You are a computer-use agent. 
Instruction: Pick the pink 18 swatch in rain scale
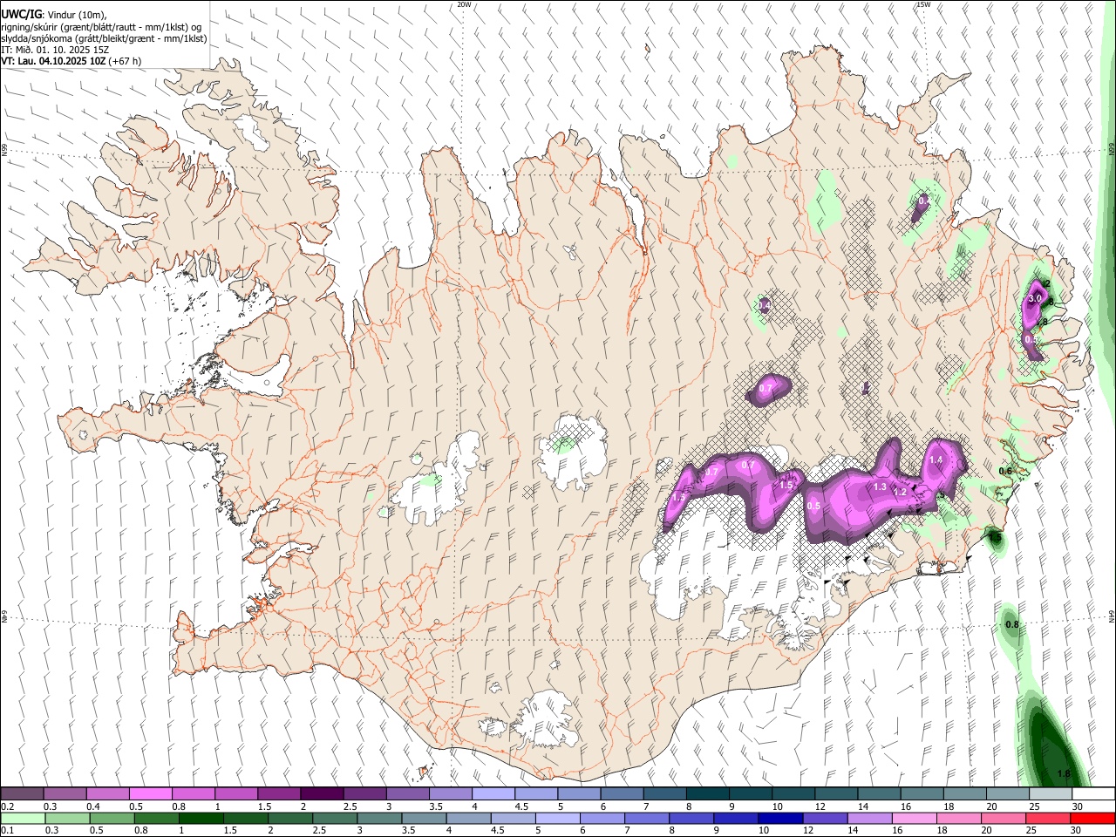click(960, 819)
